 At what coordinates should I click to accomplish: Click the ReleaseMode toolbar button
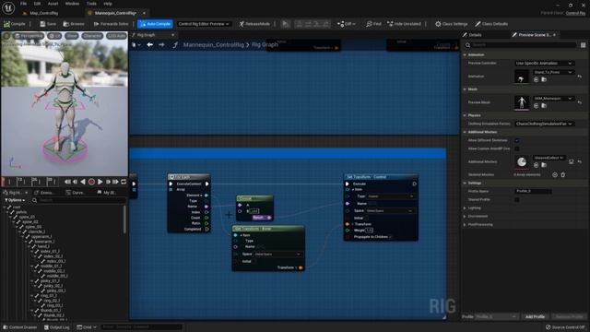[x=254, y=24]
